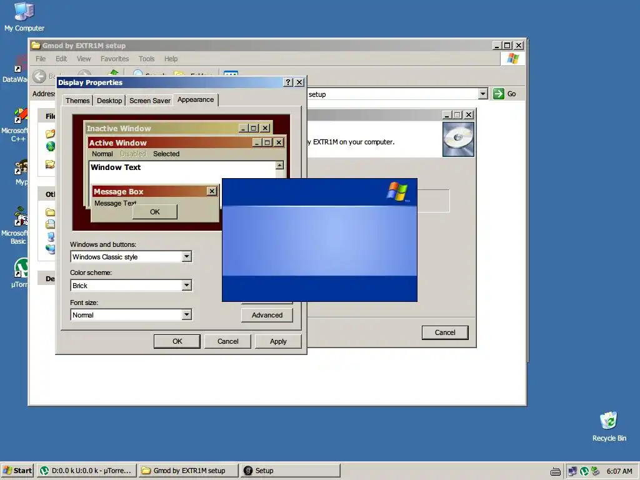The width and height of the screenshot is (640, 480).
Task: Switch to the Desktop tab
Action: coord(109,101)
